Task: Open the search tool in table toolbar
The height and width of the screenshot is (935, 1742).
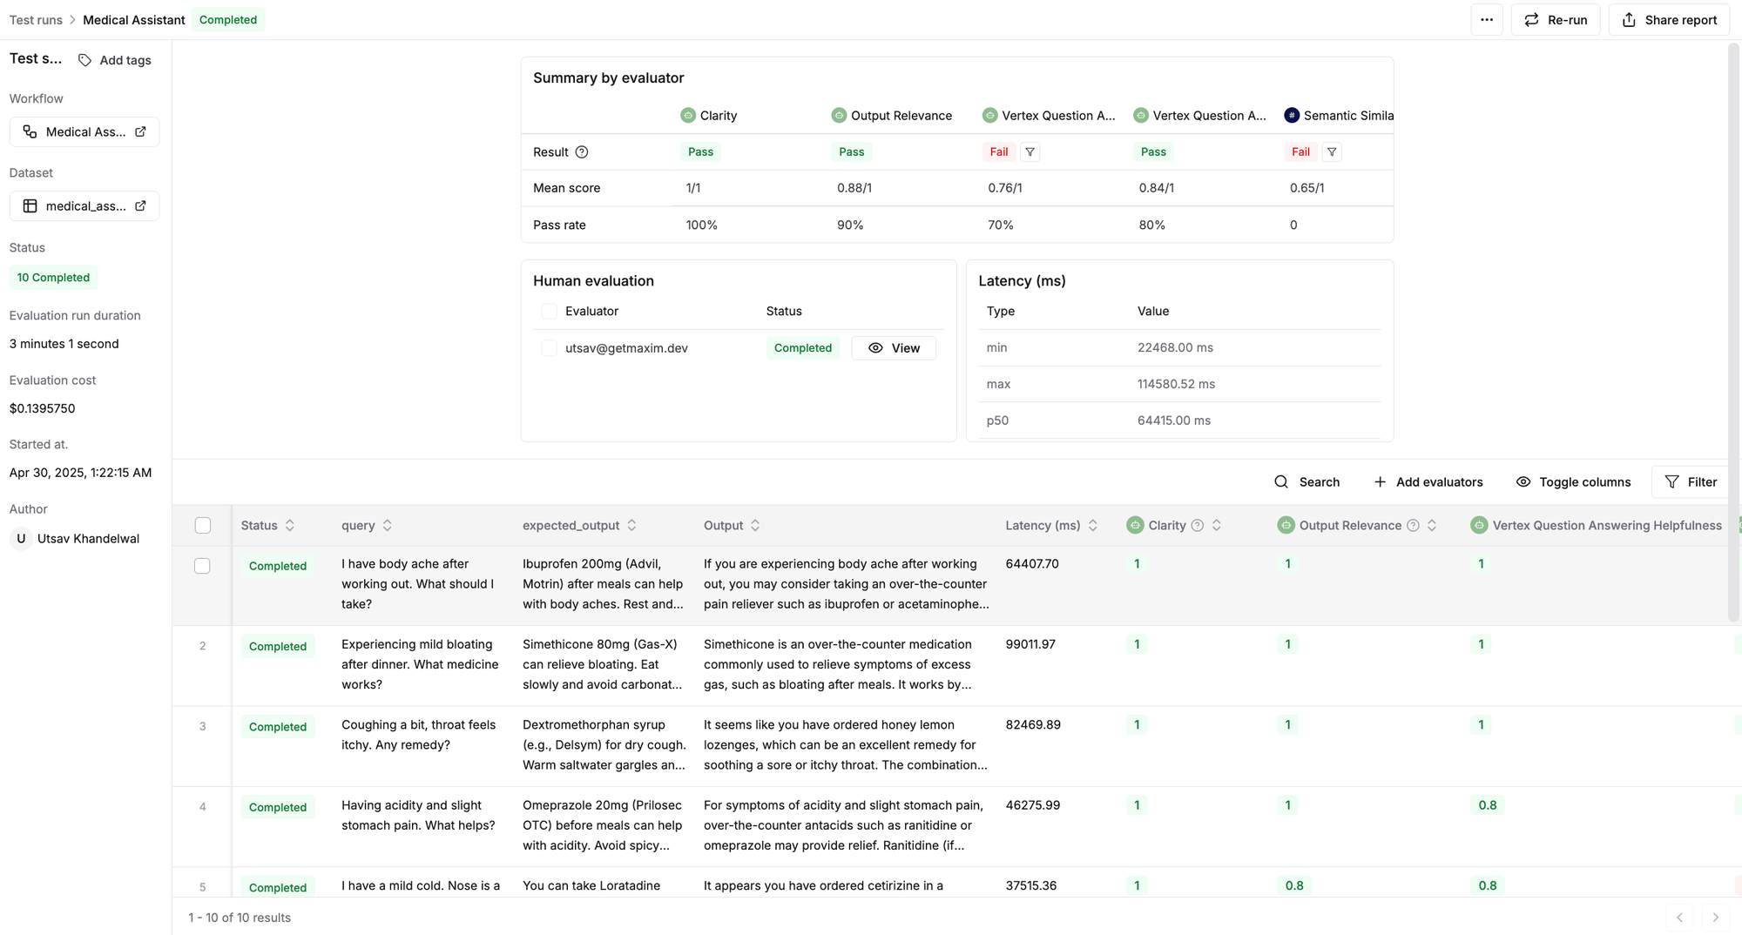Action: click(x=1306, y=482)
